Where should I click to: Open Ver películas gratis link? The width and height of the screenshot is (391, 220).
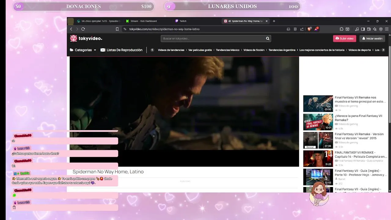click(200, 50)
